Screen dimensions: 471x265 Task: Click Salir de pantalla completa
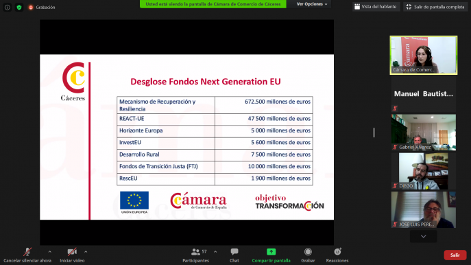pyautogui.click(x=435, y=7)
